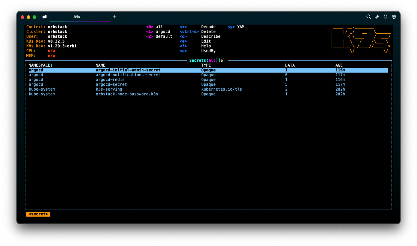The width and height of the screenshot is (417, 246).
Task: Click the AGE column header
Action: pos(339,65)
